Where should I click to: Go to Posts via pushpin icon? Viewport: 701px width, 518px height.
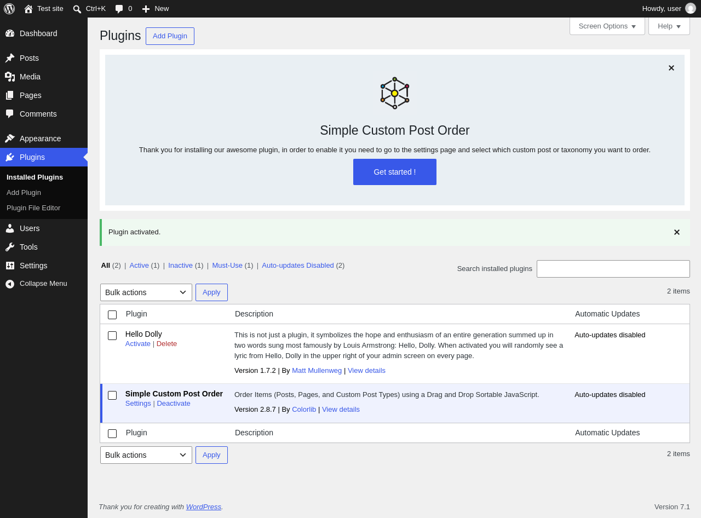click(x=10, y=58)
